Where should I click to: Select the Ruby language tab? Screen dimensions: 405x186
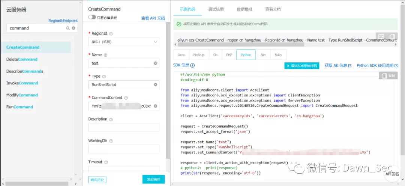278,55
